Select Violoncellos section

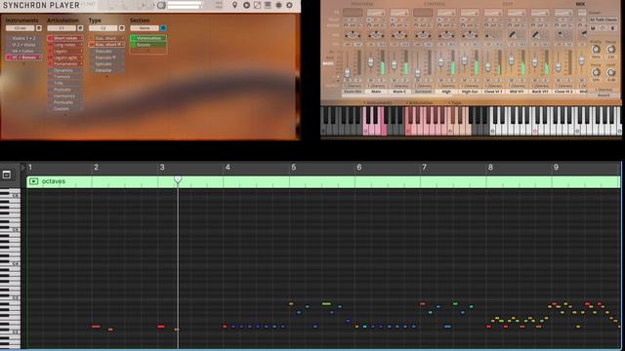click(148, 38)
